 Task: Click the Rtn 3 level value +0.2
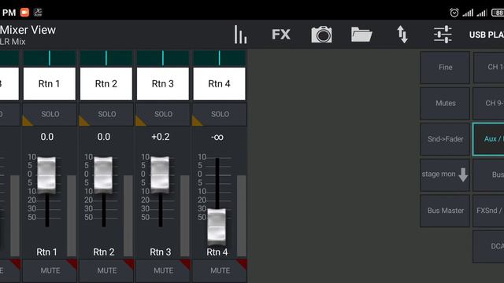coord(161,137)
